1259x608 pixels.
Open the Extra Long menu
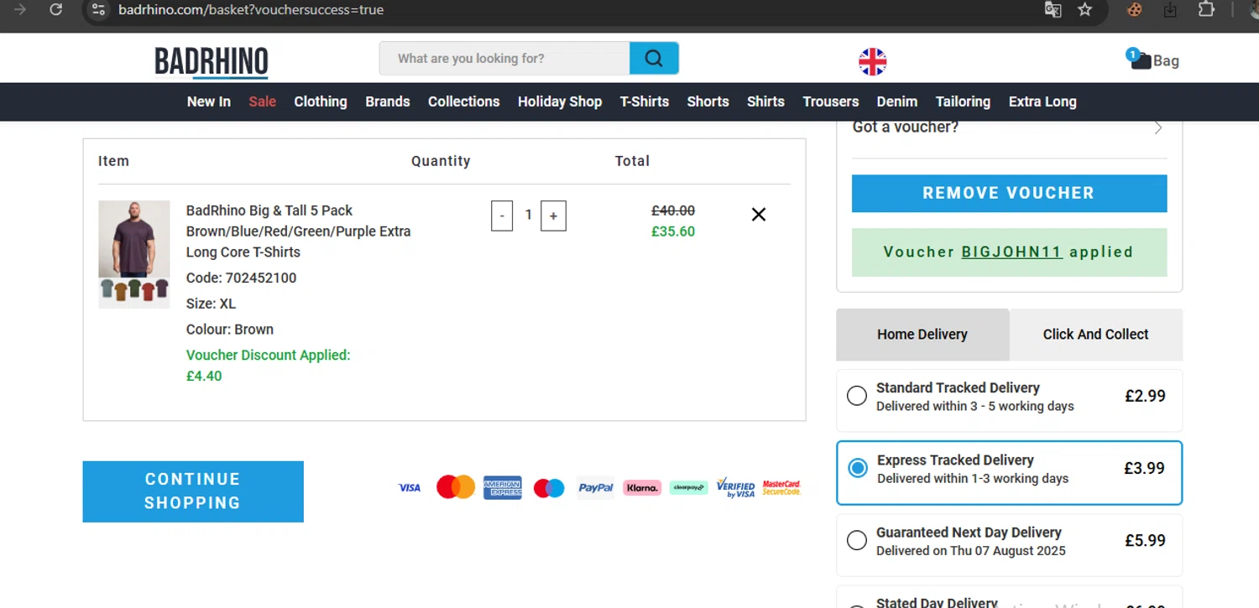1042,101
